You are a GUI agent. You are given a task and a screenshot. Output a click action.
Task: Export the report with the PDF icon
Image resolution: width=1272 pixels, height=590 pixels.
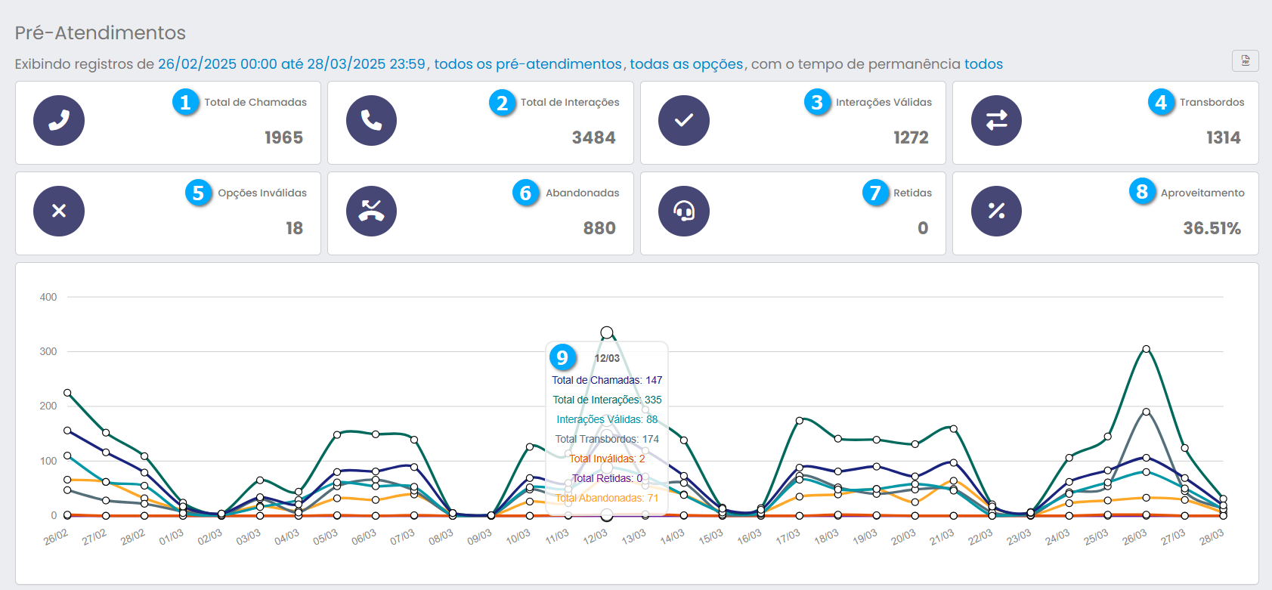coord(1245,60)
